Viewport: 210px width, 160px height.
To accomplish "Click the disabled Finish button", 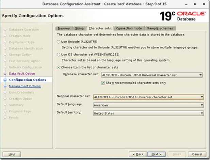I will 177,154.
